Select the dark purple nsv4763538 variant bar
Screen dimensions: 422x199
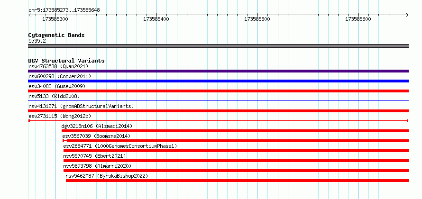pos(218,71)
